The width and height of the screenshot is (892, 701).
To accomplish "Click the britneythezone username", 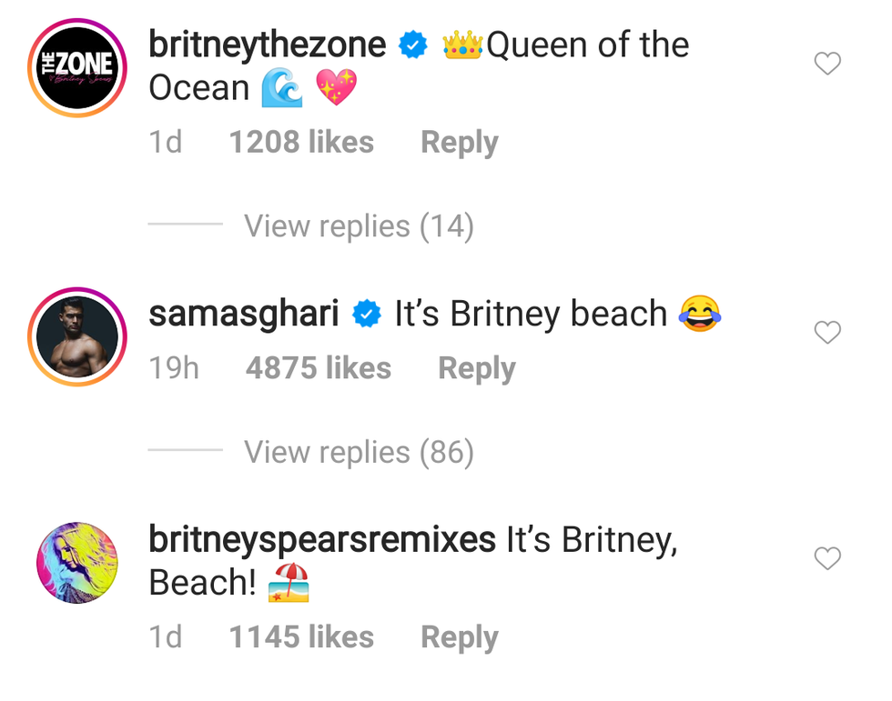I will pos(267,45).
